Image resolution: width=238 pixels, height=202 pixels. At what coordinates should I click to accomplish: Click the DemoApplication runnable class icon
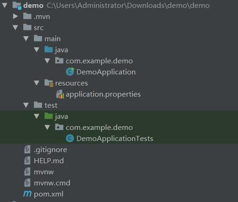(x=70, y=72)
